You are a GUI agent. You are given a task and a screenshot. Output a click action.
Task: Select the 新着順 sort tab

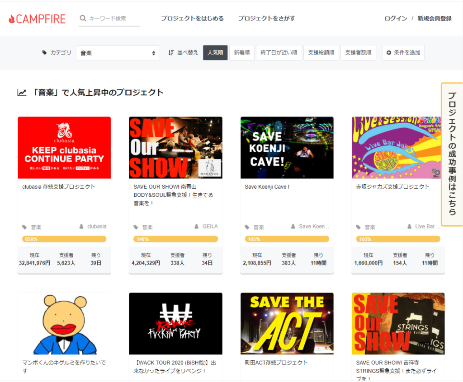242,52
